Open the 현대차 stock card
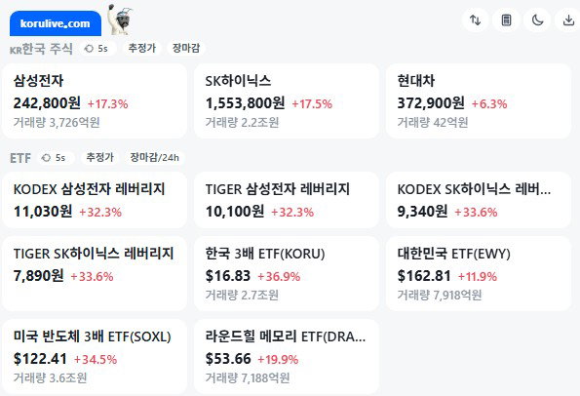The height and width of the screenshot is (396, 580). 479,101
